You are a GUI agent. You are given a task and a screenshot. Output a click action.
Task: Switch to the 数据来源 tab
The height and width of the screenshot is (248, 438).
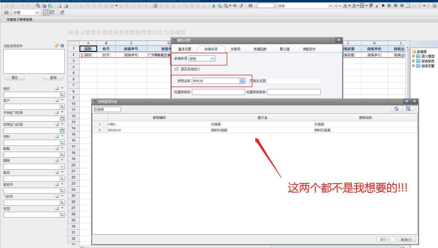tap(211, 49)
